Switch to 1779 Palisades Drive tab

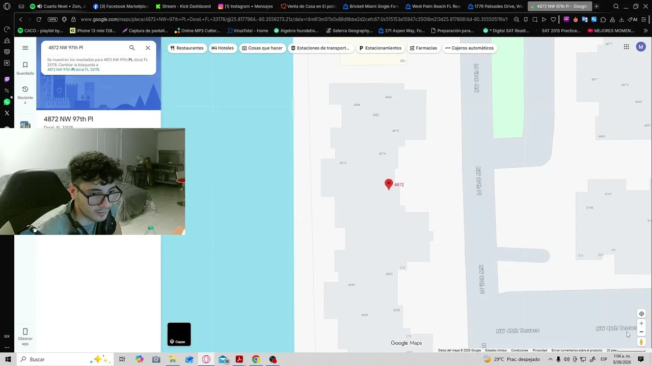pos(496,7)
